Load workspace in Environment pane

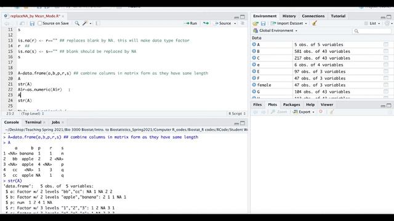(x=255, y=23)
